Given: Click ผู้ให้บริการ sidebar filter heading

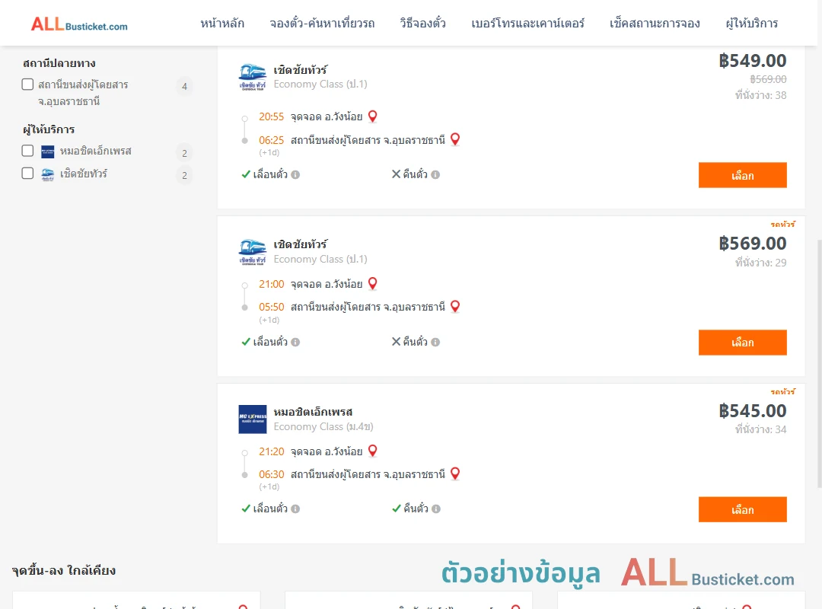Looking at the screenshot, I should click(x=49, y=129).
